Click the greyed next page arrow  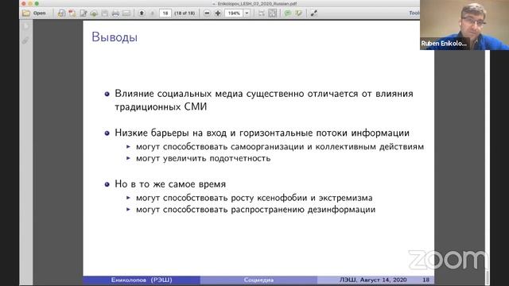click(x=152, y=14)
